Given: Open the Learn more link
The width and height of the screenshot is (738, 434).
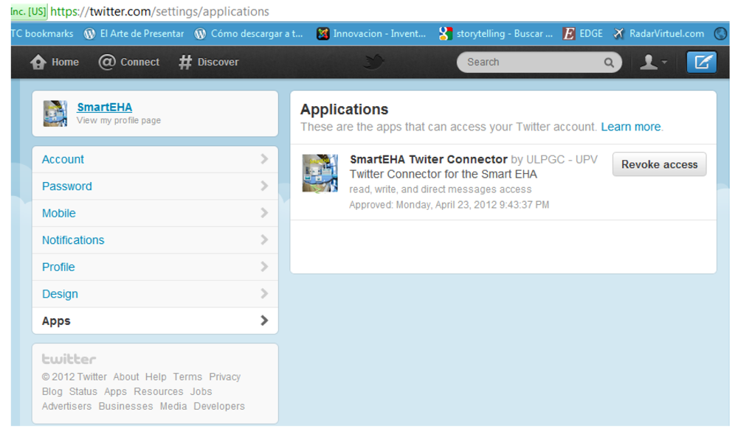Looking at the screenshot, I should point(631,127).
